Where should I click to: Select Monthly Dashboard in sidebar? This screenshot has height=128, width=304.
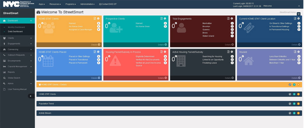click(16, 27)
